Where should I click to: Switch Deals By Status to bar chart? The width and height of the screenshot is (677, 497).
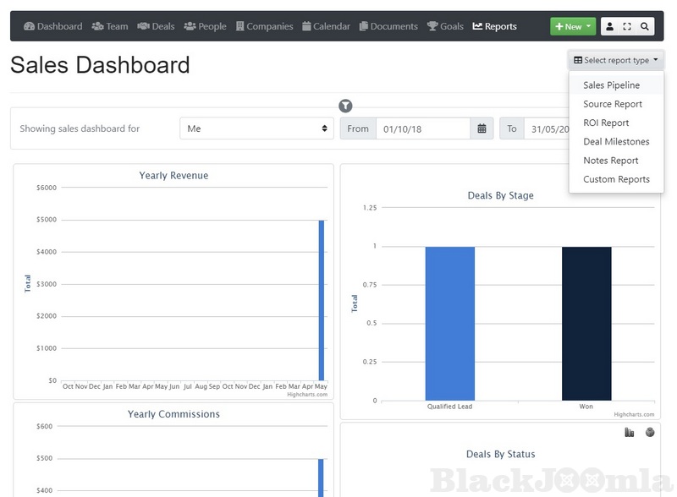tap(629, 433)
